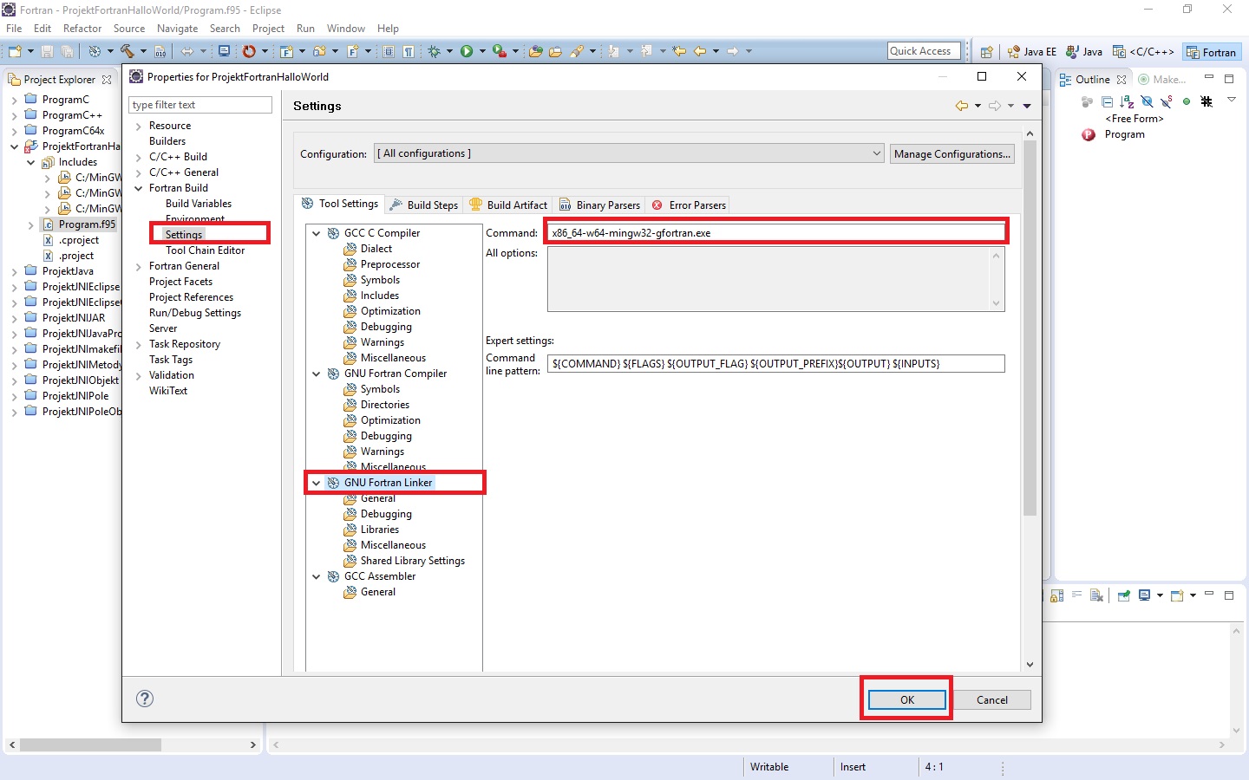Open the help question mark icon
The image size is (1249, 780).
point(145,699)
